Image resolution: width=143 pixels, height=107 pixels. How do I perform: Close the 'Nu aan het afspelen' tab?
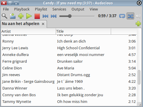click(43, 24)
